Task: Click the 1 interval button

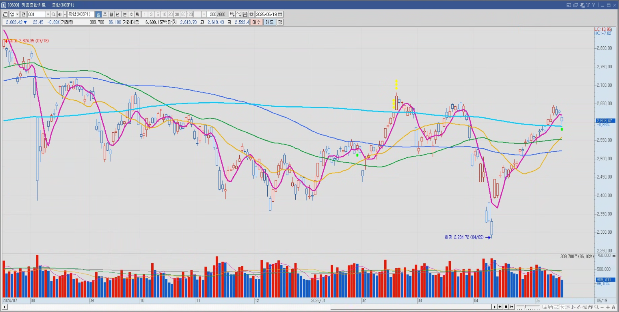Action: tap(145, 14)
